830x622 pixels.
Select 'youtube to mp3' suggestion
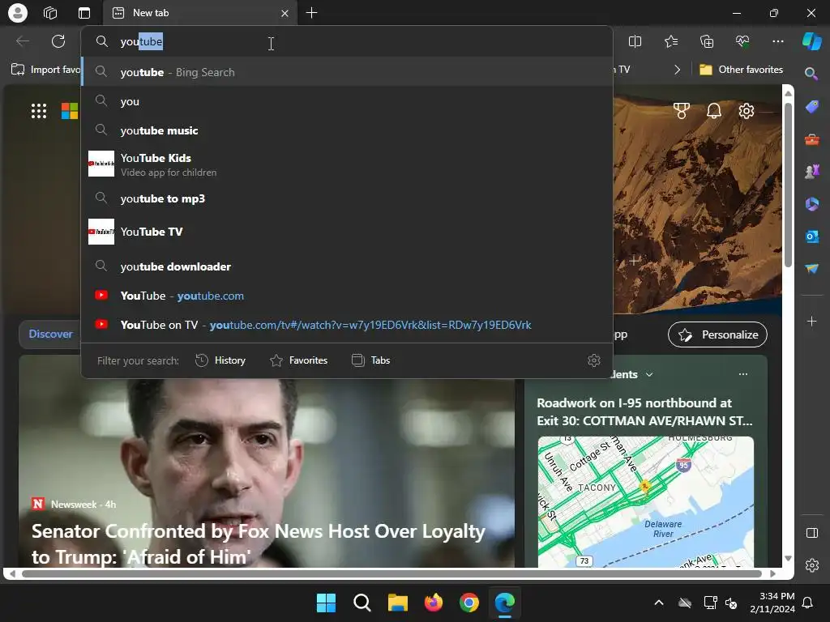point(347,198)
